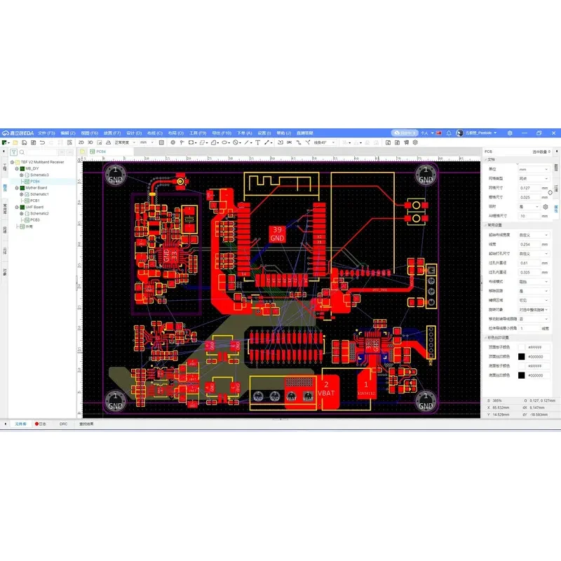The image size is (561, 561).
Task: Click the 2 VBAT pad on the PCB
Action: coord(327,391)
